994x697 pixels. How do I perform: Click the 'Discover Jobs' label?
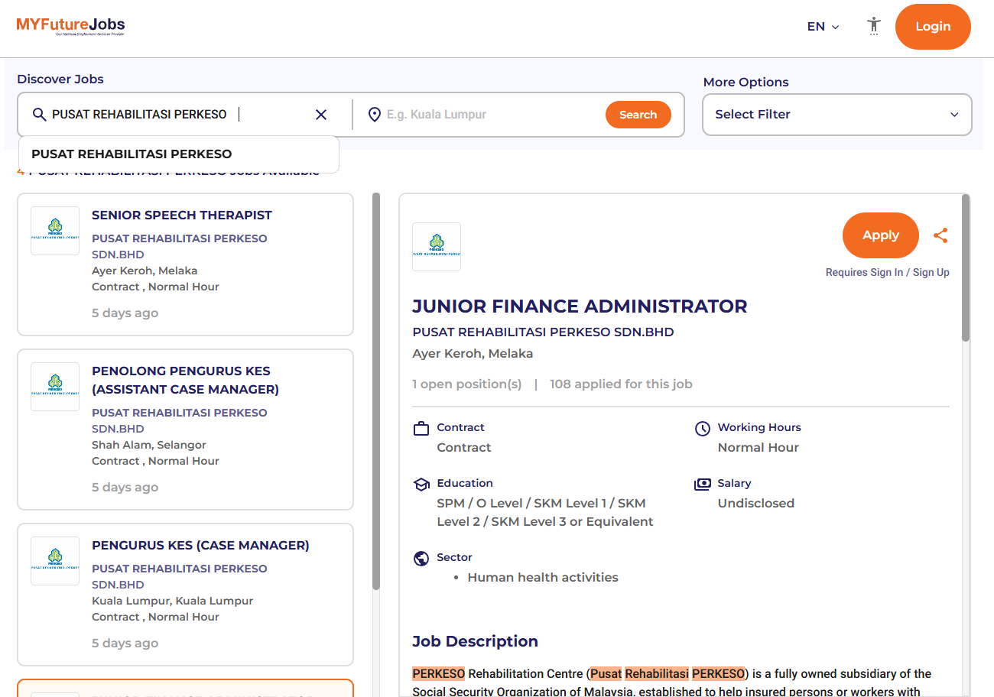[60, 79]
